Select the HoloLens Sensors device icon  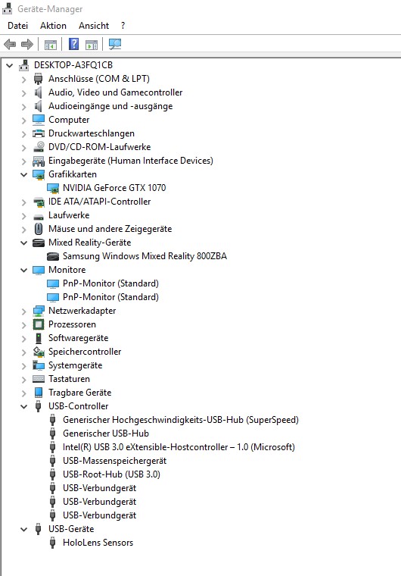click(x=53, y=543)
